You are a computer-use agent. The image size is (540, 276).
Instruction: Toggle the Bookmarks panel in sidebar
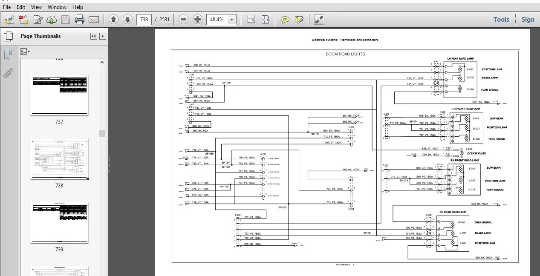(x=8, y=55)
